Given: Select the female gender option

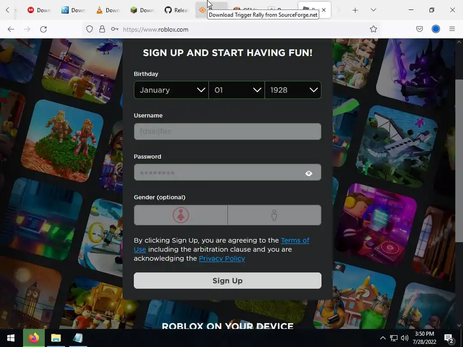Looking at the screenshot, I should point(181,215).
